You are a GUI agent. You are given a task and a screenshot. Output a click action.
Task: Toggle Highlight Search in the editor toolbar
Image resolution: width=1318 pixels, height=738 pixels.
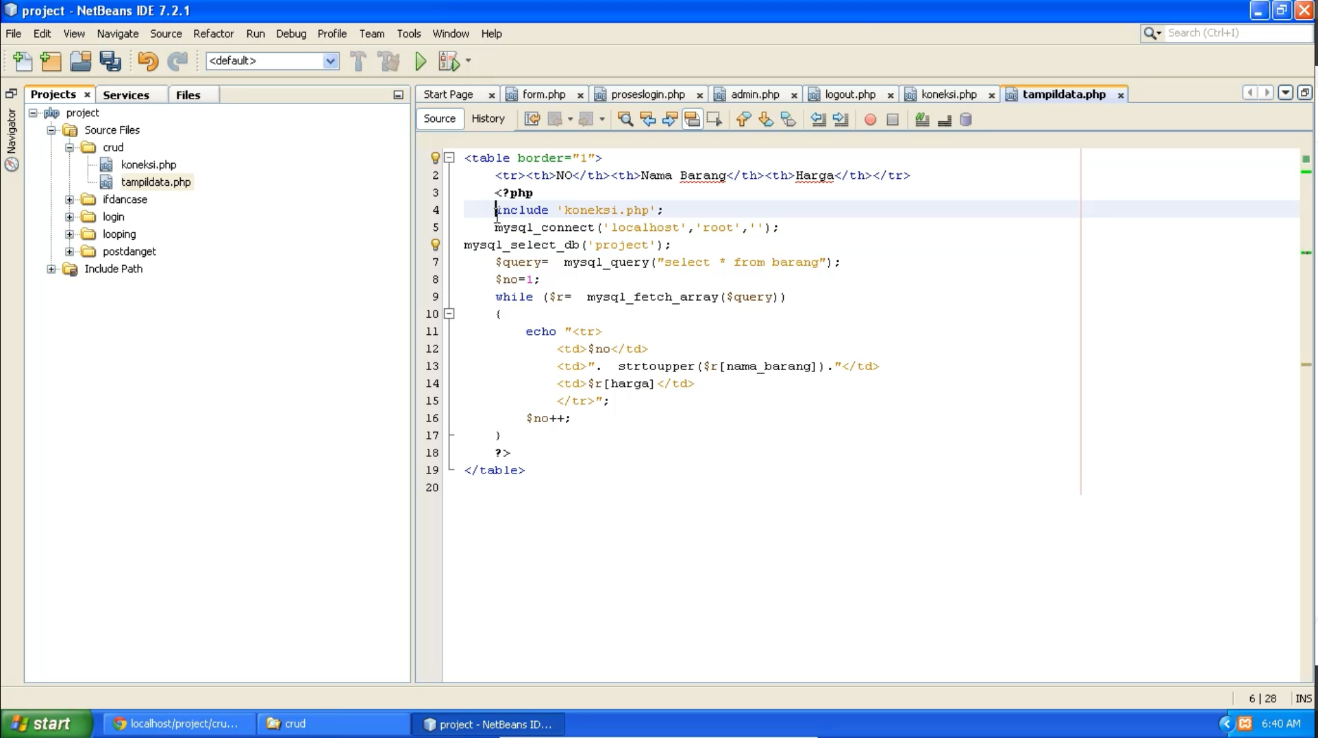[693, 119]
